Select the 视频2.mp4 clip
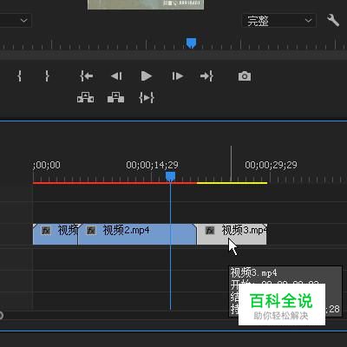The image size is (347, 347). click(137, 234)
